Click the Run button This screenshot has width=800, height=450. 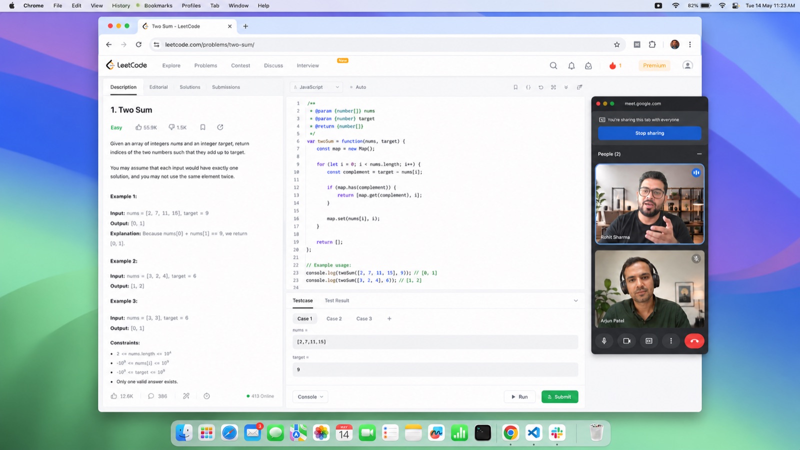(x=519, y=397)
